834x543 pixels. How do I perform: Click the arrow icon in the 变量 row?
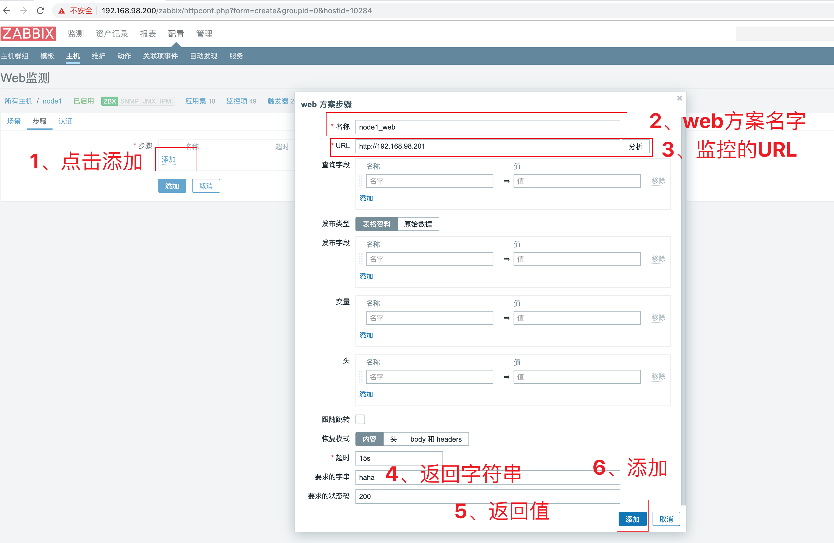[506, 318]
